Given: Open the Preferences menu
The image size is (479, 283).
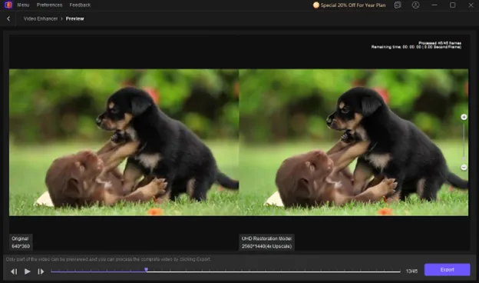Looking at the screenshot, I should pos(49,5).
